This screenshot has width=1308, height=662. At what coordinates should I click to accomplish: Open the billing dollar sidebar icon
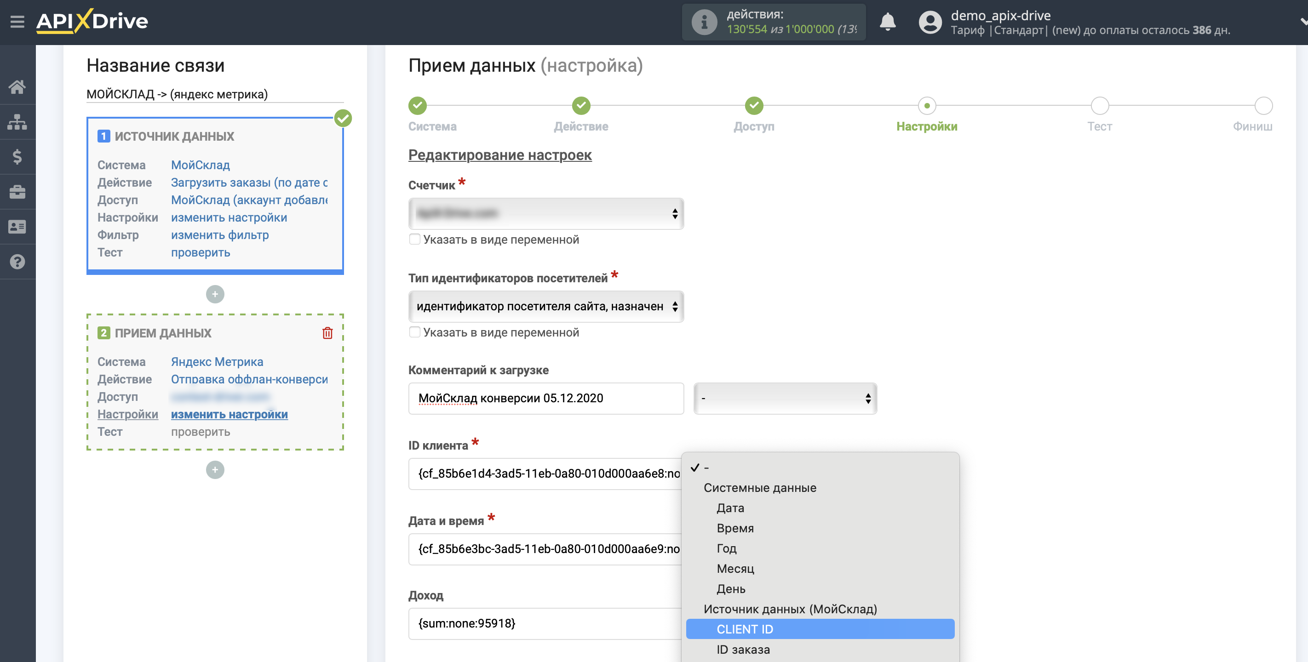pyautogui.click(x=17, y=156)
